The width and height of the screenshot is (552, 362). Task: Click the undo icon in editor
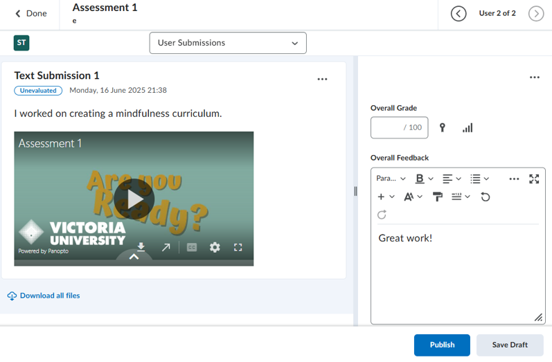485,197
